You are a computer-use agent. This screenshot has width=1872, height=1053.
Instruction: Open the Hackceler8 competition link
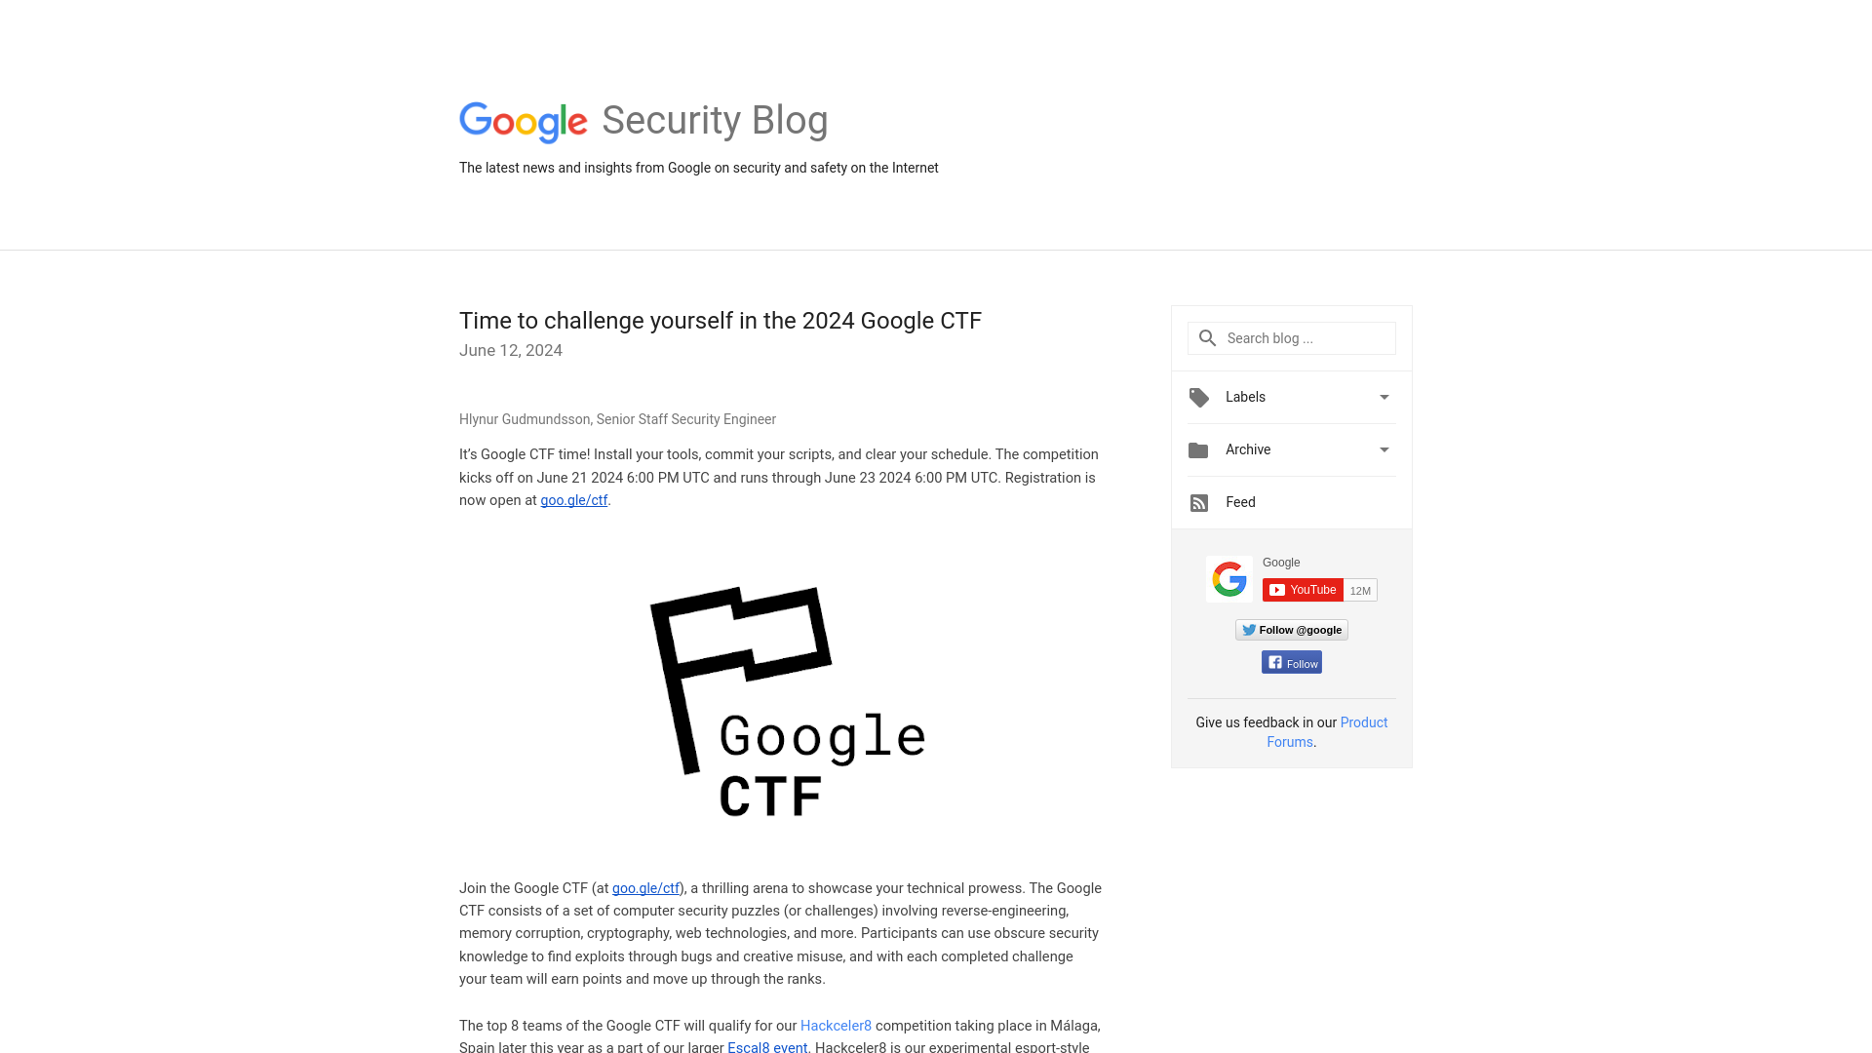[836, 1025]
